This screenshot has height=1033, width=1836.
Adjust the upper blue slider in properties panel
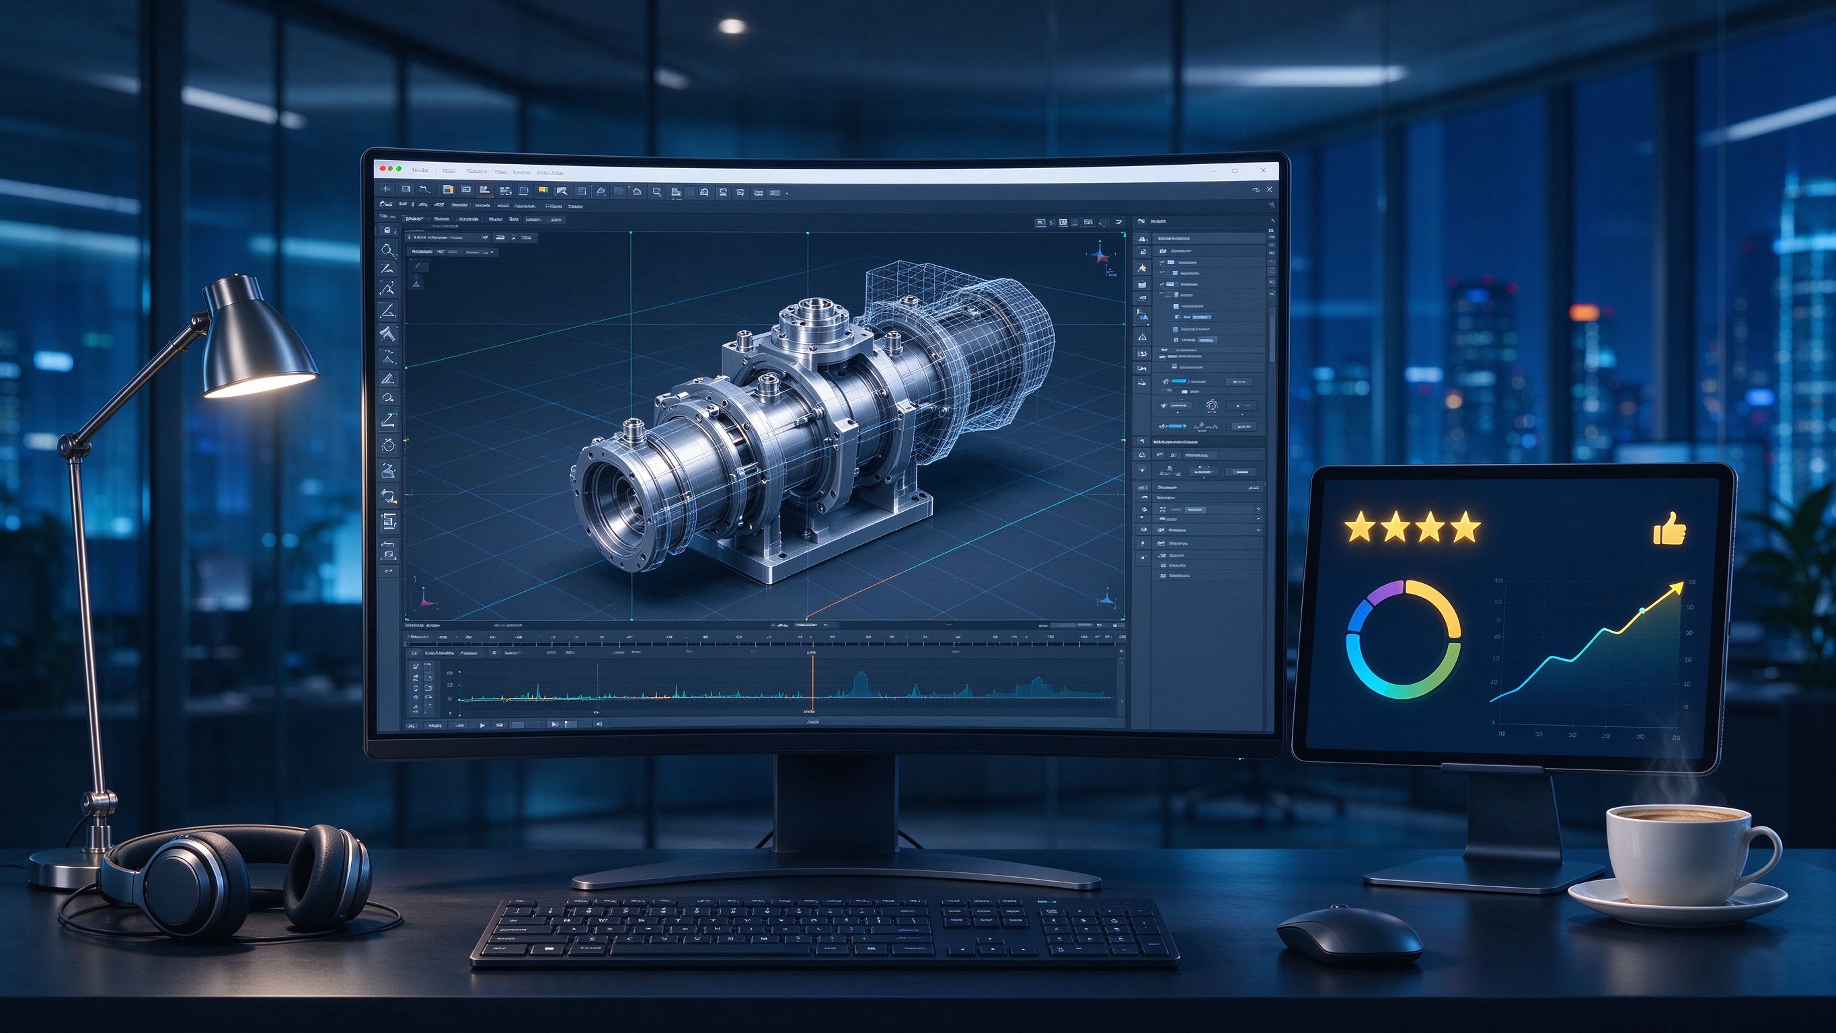[x=1180, y=381]
